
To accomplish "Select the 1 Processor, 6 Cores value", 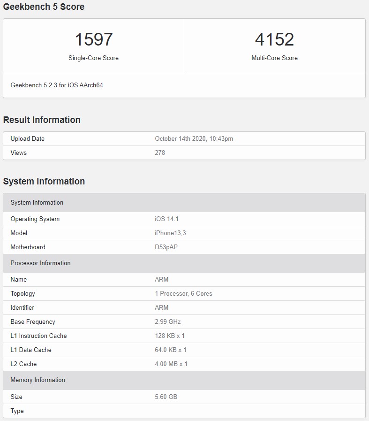I will click(183, 294).
